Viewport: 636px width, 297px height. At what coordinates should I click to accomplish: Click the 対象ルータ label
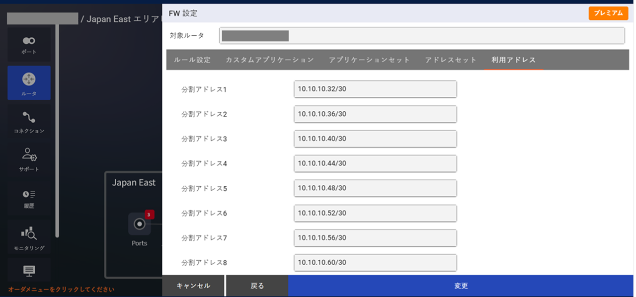pyautogui.click(x=187, y=36)
